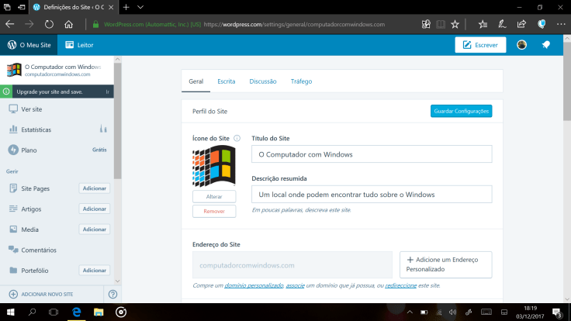Open the notifications bell in WordPress header

point(546,45)
